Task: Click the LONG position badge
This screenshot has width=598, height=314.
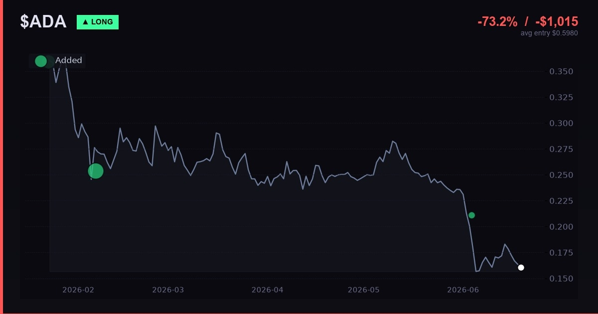Action: click(98, 22)
